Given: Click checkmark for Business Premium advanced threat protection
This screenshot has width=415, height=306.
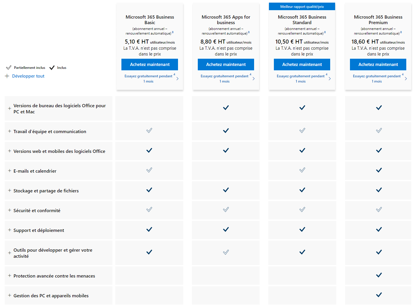Looking at the screenshot, I should coord(379,275).
